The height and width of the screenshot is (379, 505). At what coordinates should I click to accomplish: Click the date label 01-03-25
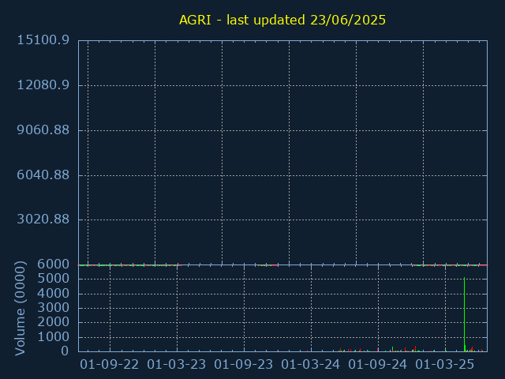click(445, 365)
